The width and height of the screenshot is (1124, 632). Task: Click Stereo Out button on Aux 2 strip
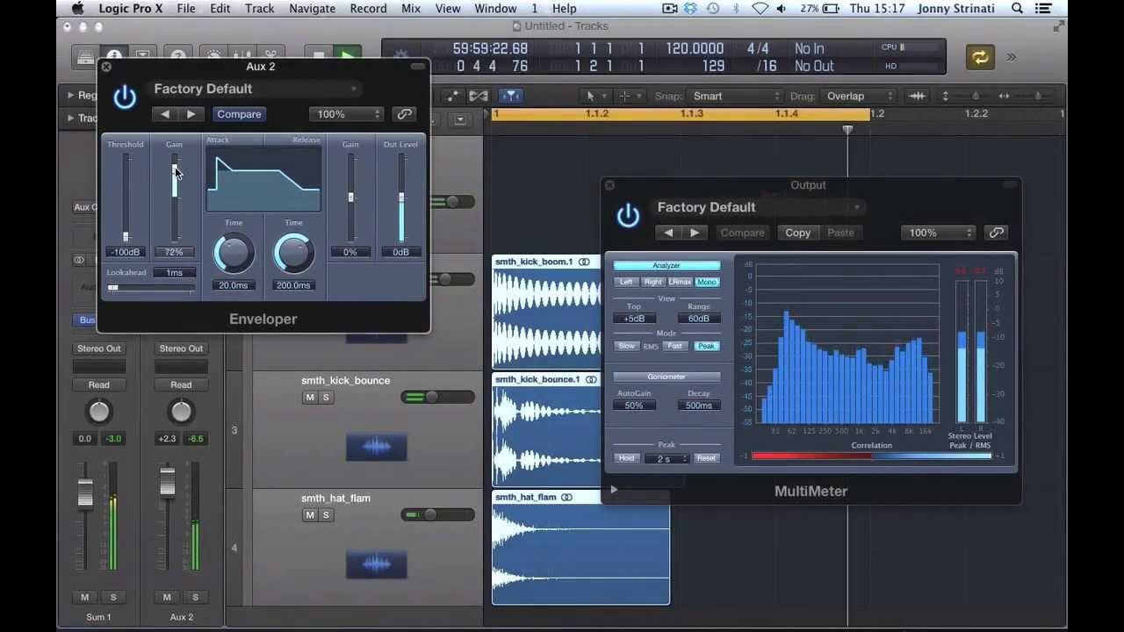click(x=181, y=348)
